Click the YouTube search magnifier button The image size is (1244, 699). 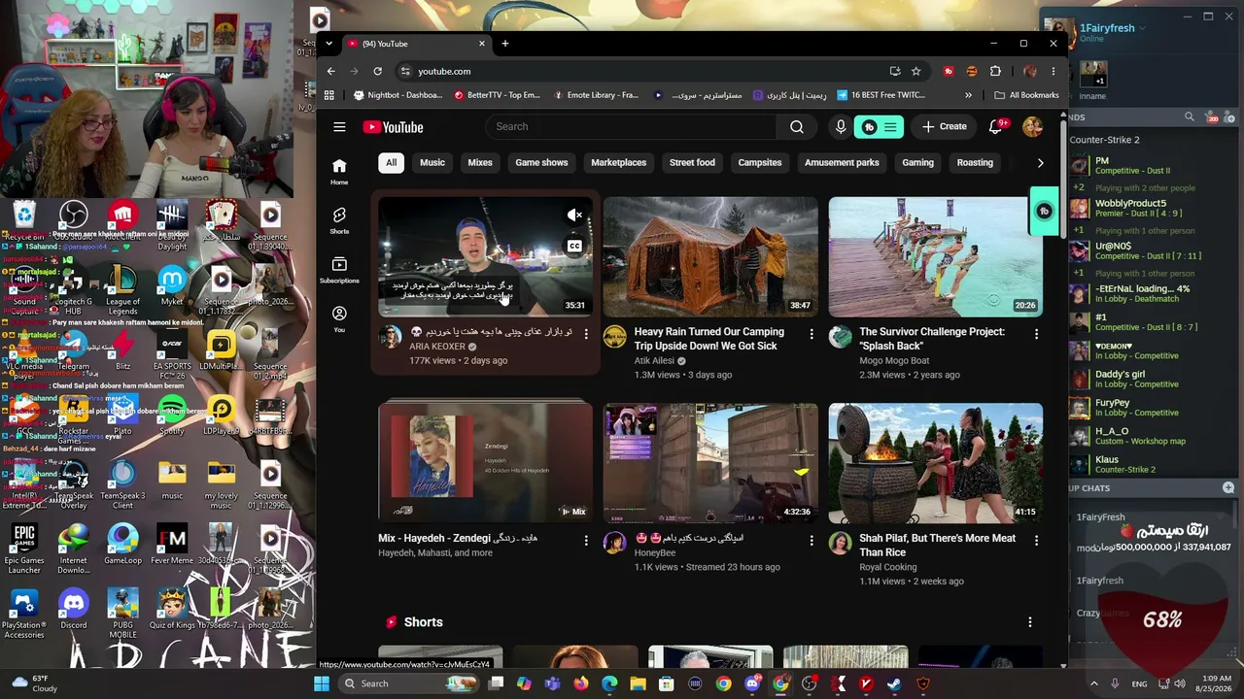click(x=797, y=126)
